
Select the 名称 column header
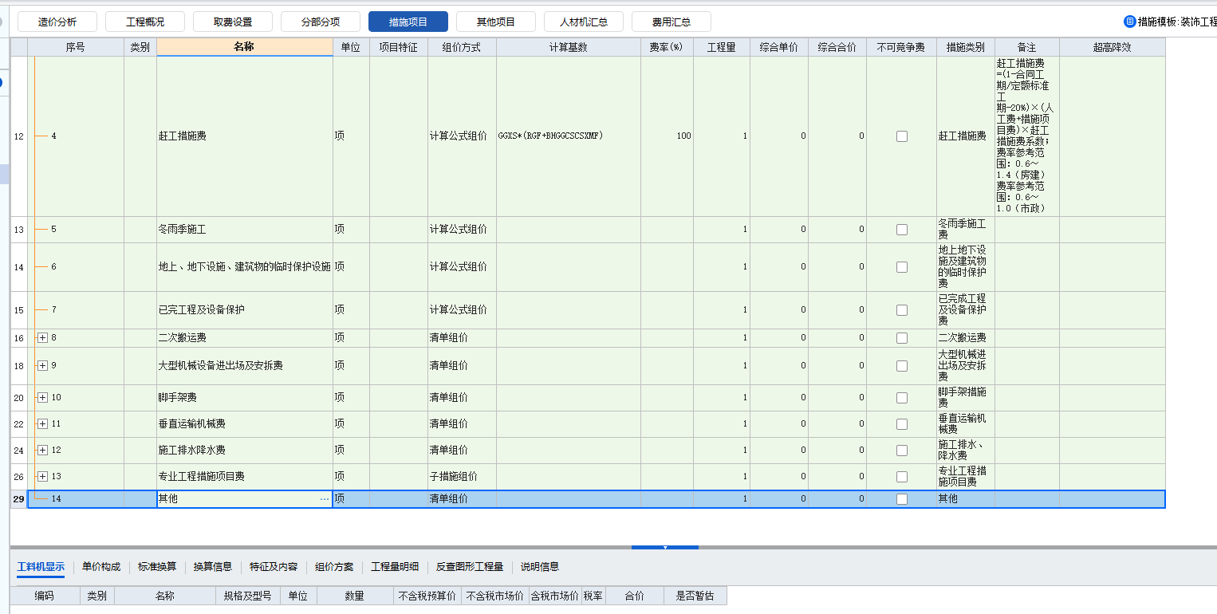pyautogui.click(x=244, y=46)
